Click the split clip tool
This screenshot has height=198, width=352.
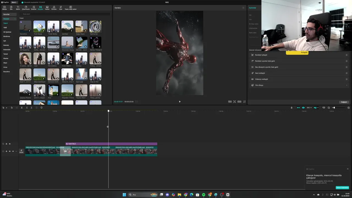[22, 108]
